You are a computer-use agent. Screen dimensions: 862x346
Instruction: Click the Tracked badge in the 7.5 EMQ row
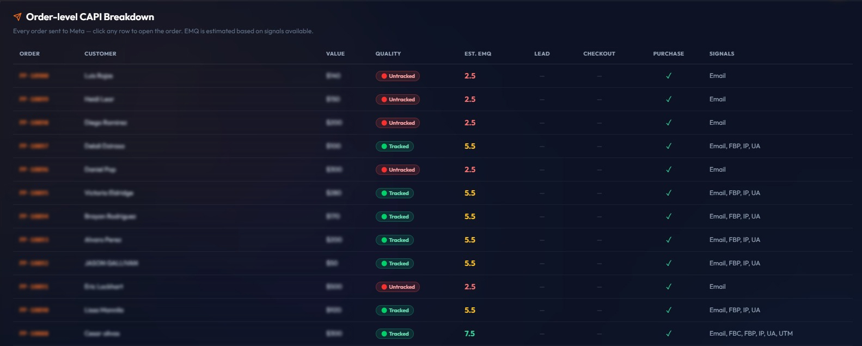(395, 333)
